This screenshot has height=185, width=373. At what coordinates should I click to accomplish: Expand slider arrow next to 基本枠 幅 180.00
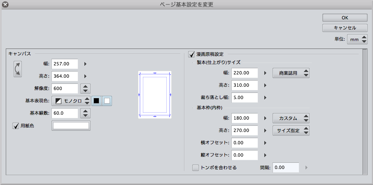pos(265,118)
